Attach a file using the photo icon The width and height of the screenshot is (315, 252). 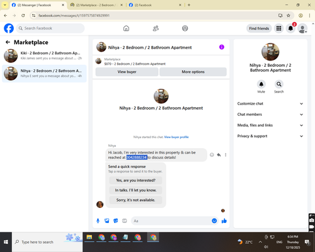point(107,220)
